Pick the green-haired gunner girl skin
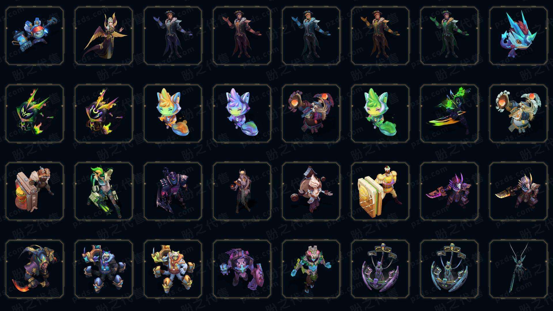This screenshot has width=553, height=311. (104, 191)
